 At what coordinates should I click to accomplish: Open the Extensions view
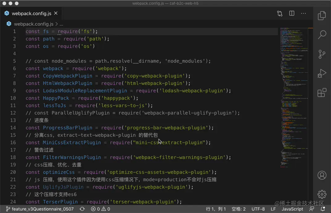(x=322, y=93)
